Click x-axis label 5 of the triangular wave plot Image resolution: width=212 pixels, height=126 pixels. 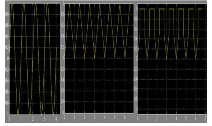coord(115,117)
